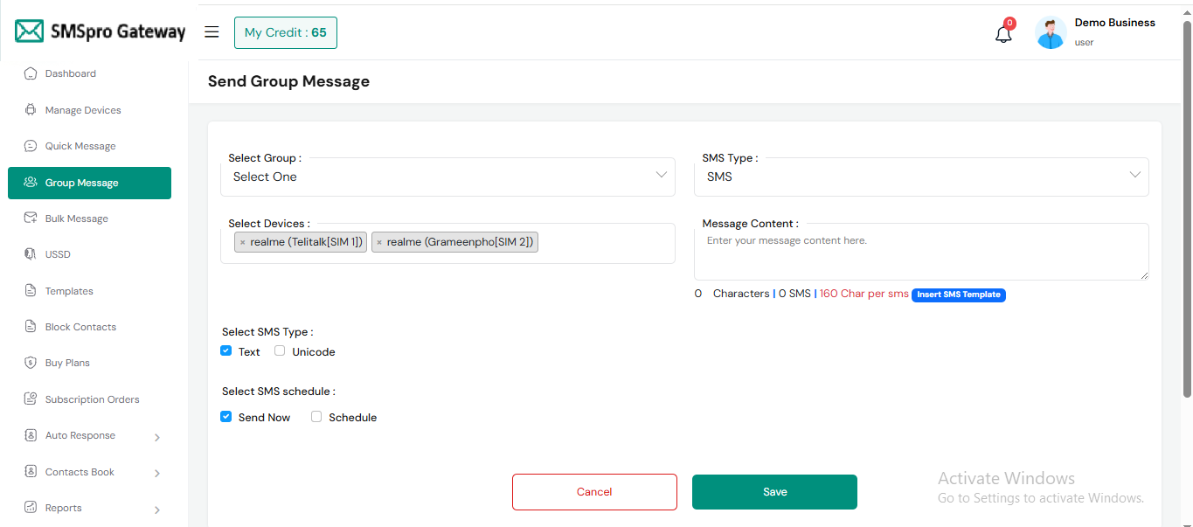
Task: Click the Quick Message chat icon
Action: [x=31, y=146]
